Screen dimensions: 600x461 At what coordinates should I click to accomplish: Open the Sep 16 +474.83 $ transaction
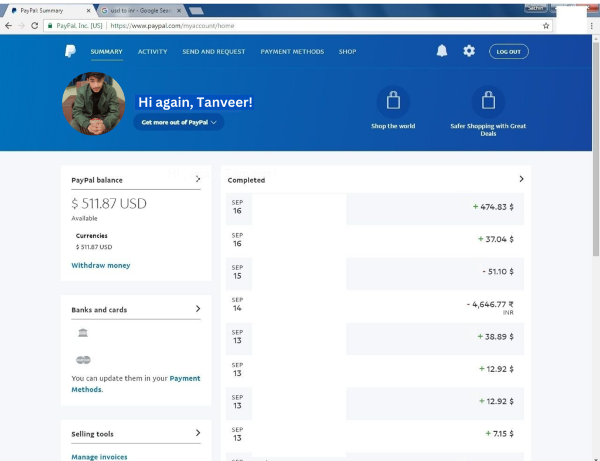point(375,207)
